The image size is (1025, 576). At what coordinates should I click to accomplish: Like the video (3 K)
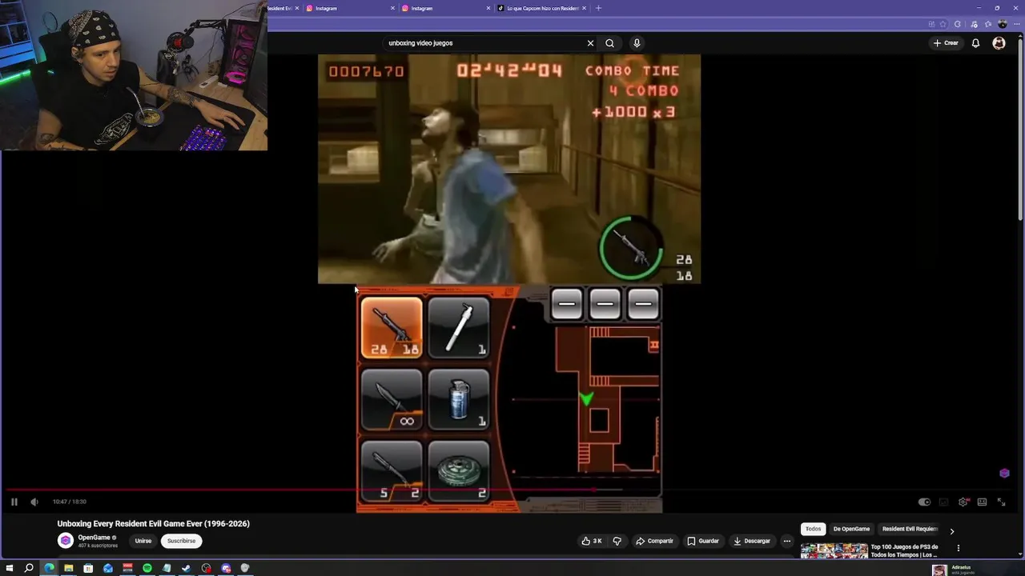tap(592, 541)
